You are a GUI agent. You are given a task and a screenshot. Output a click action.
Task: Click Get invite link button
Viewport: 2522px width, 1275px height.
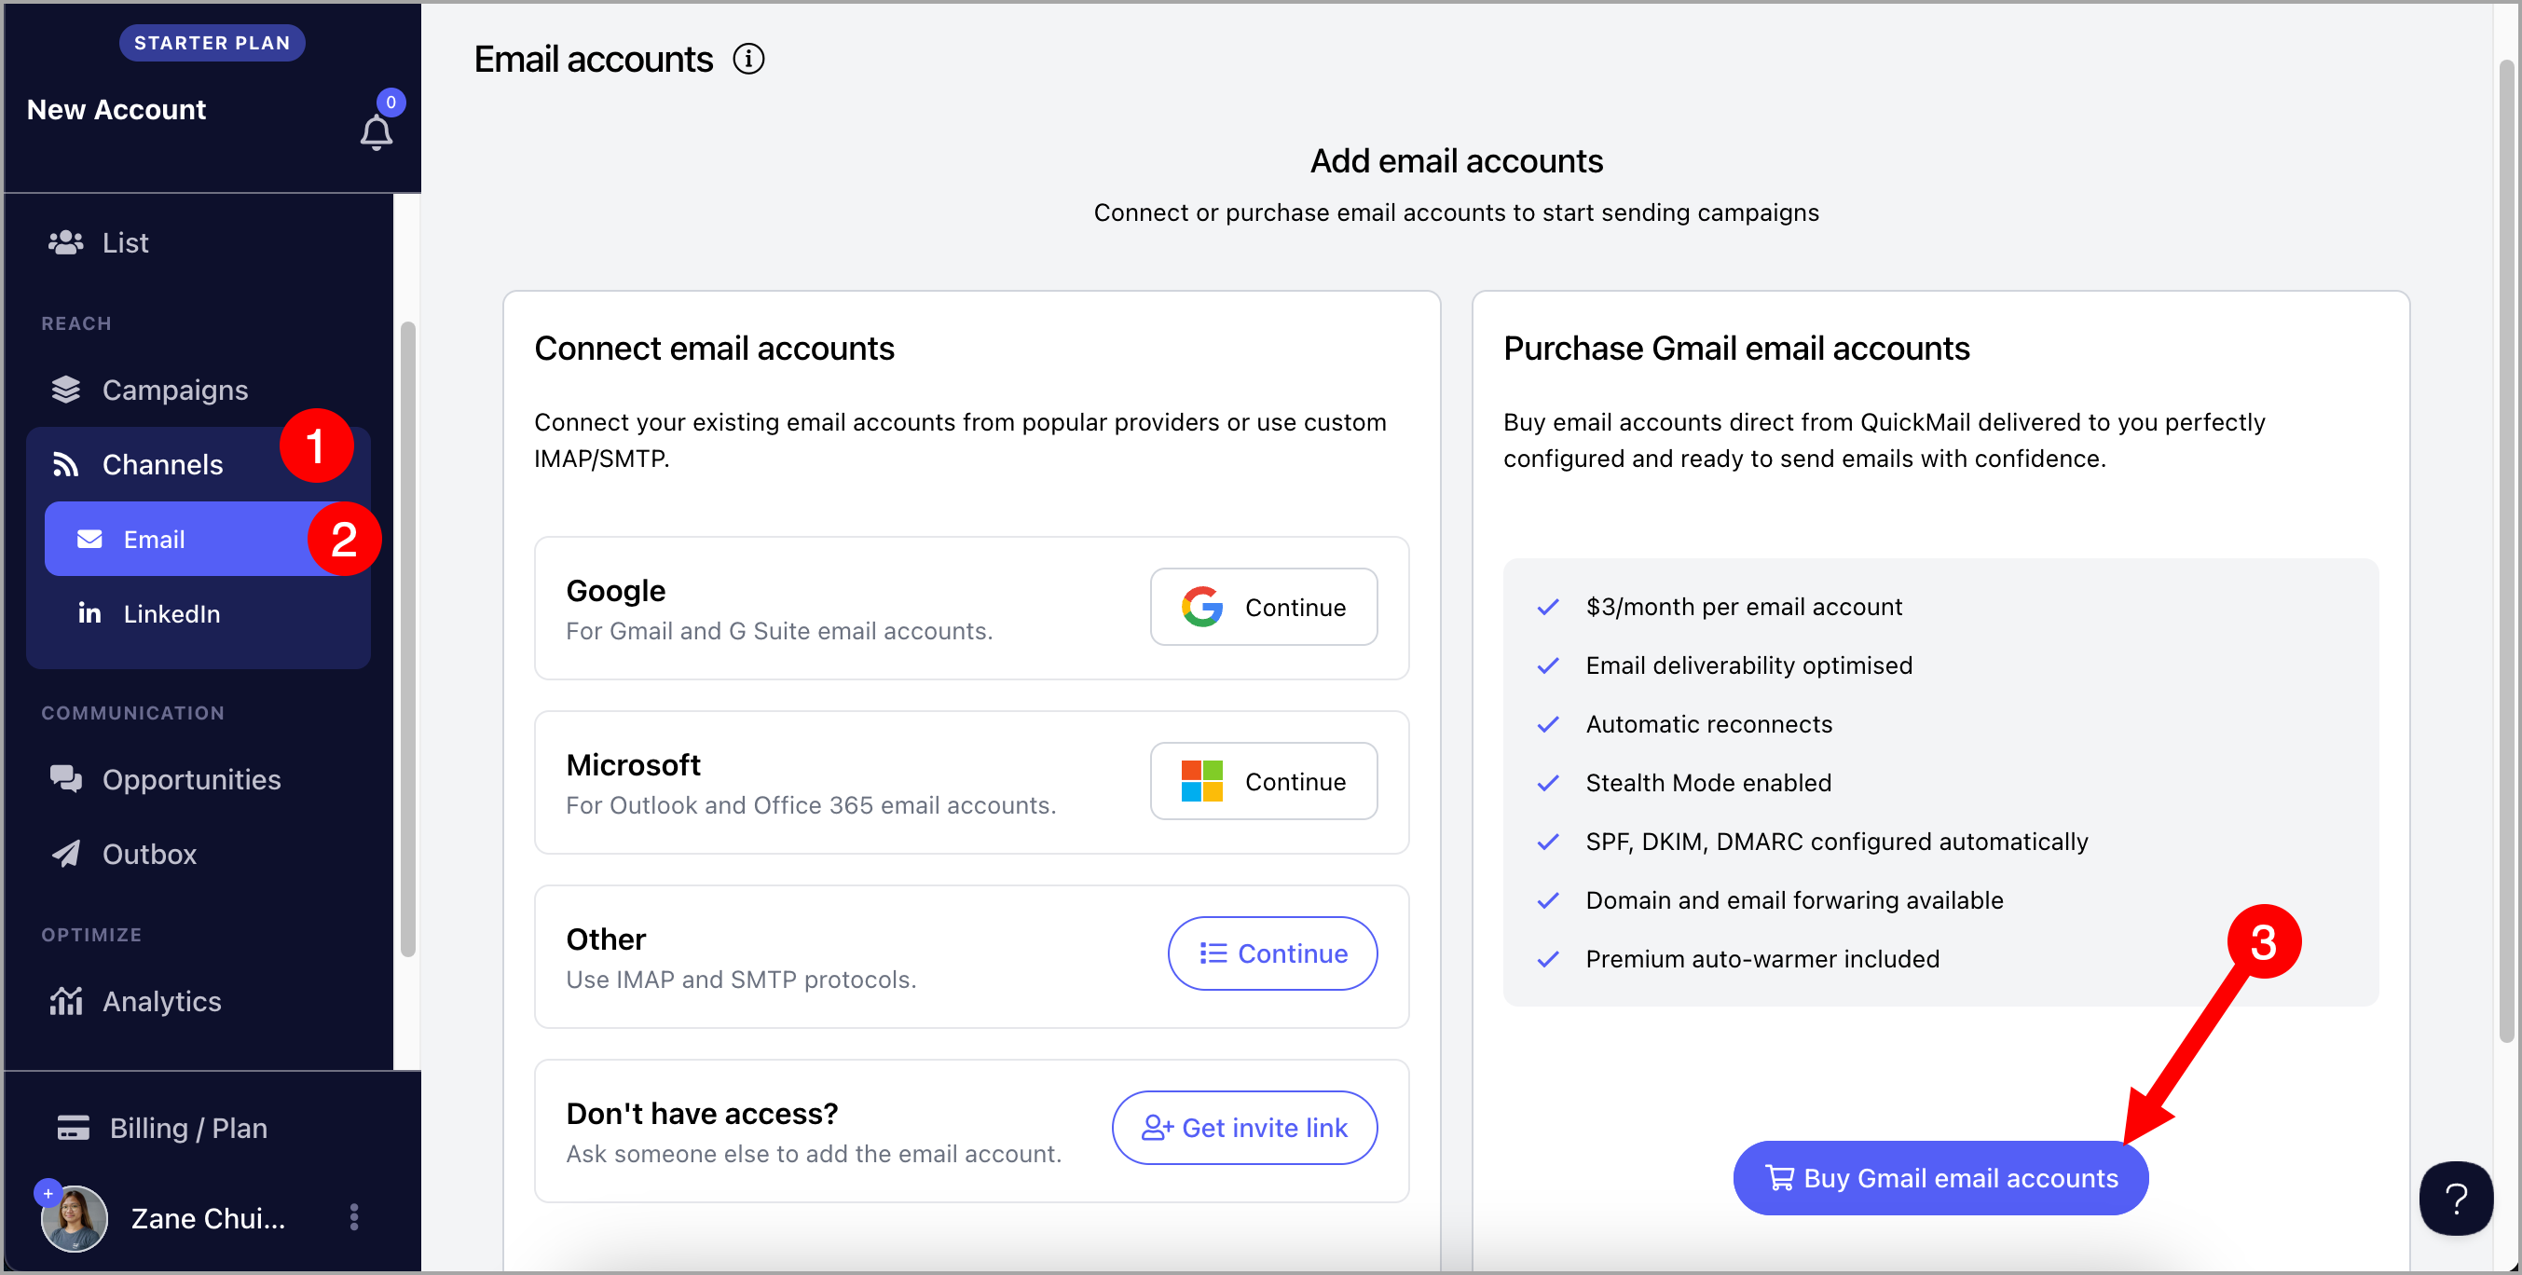coord(1244,1128)
